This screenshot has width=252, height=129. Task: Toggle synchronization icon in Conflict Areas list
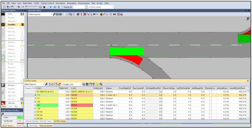point(60,84)
